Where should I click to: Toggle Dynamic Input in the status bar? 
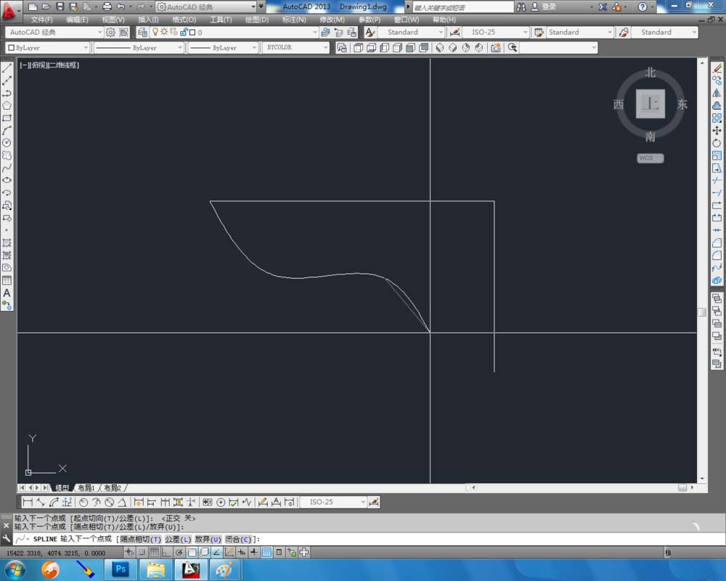(x=241, y=552)
